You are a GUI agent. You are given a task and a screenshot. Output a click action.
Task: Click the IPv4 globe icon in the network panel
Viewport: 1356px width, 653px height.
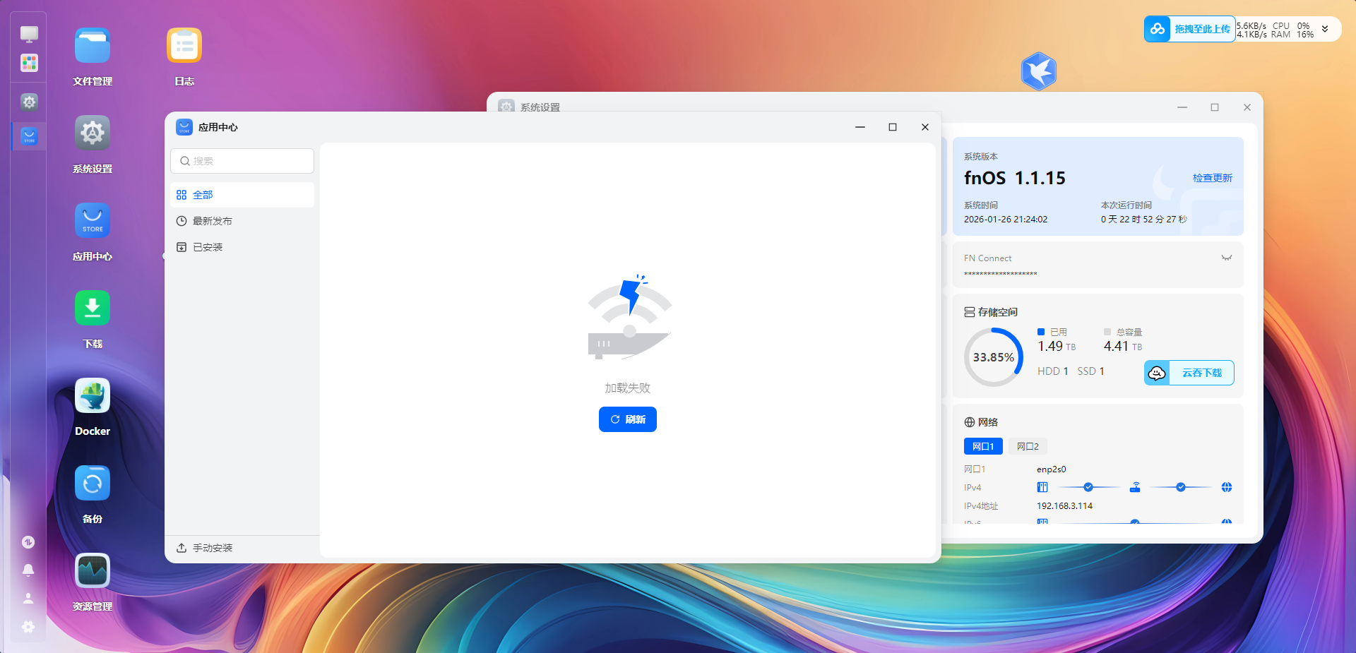1227,487
